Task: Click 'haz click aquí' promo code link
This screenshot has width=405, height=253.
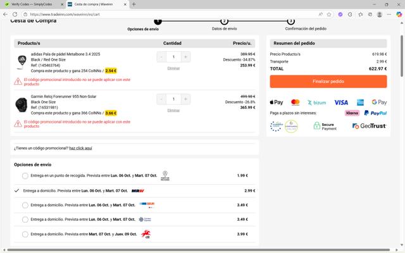Action: coord(80,148)
